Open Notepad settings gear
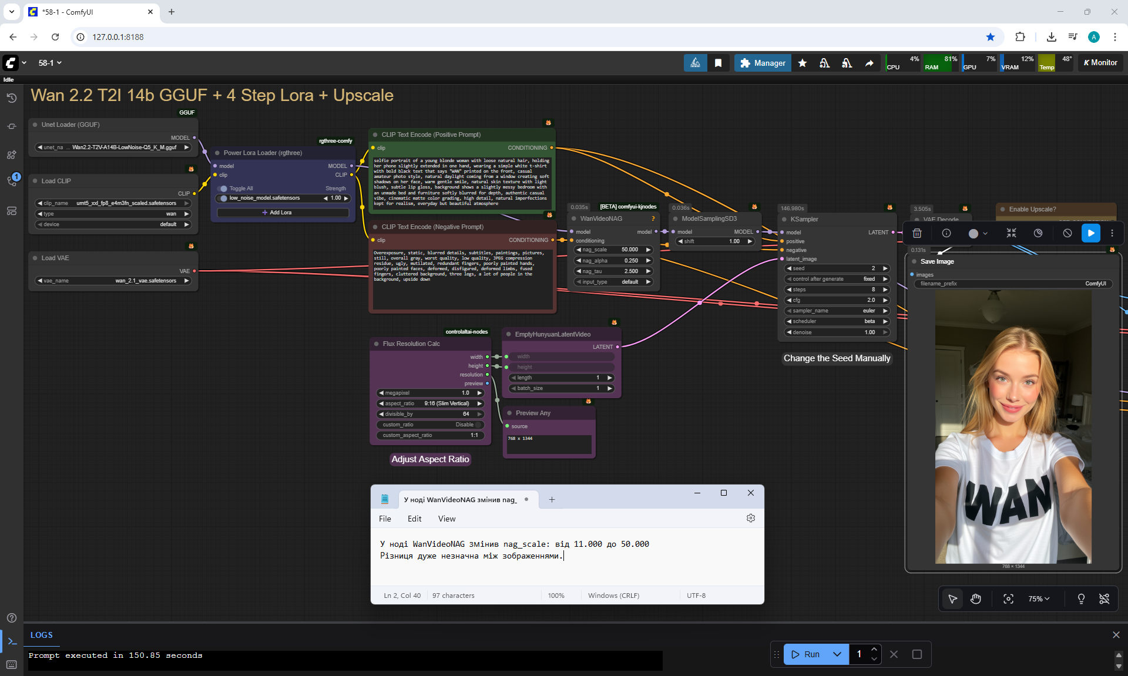The height and width of the screenshot is (676, 1128). pyautogui.click(x=750, y=518)
